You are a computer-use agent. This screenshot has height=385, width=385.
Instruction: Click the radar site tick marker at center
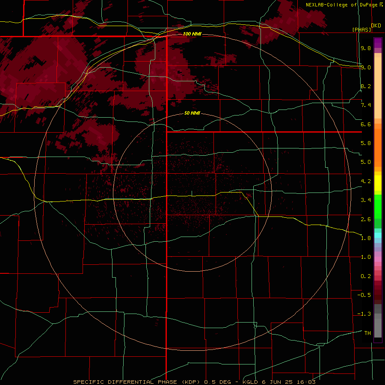tap(192, 193)
